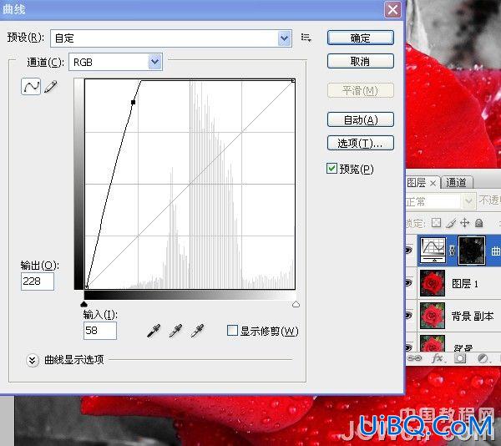Viewport: 501px width, 446px height.
Task: Select the curves layer mask thumbnail
Action: [x=472, y=251]
